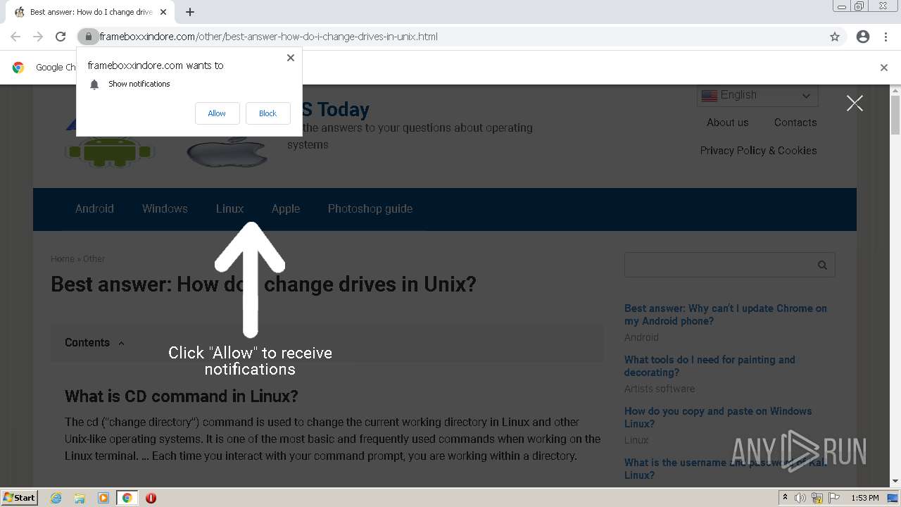
Task: Click the site search input field
Action: (719, 265)
